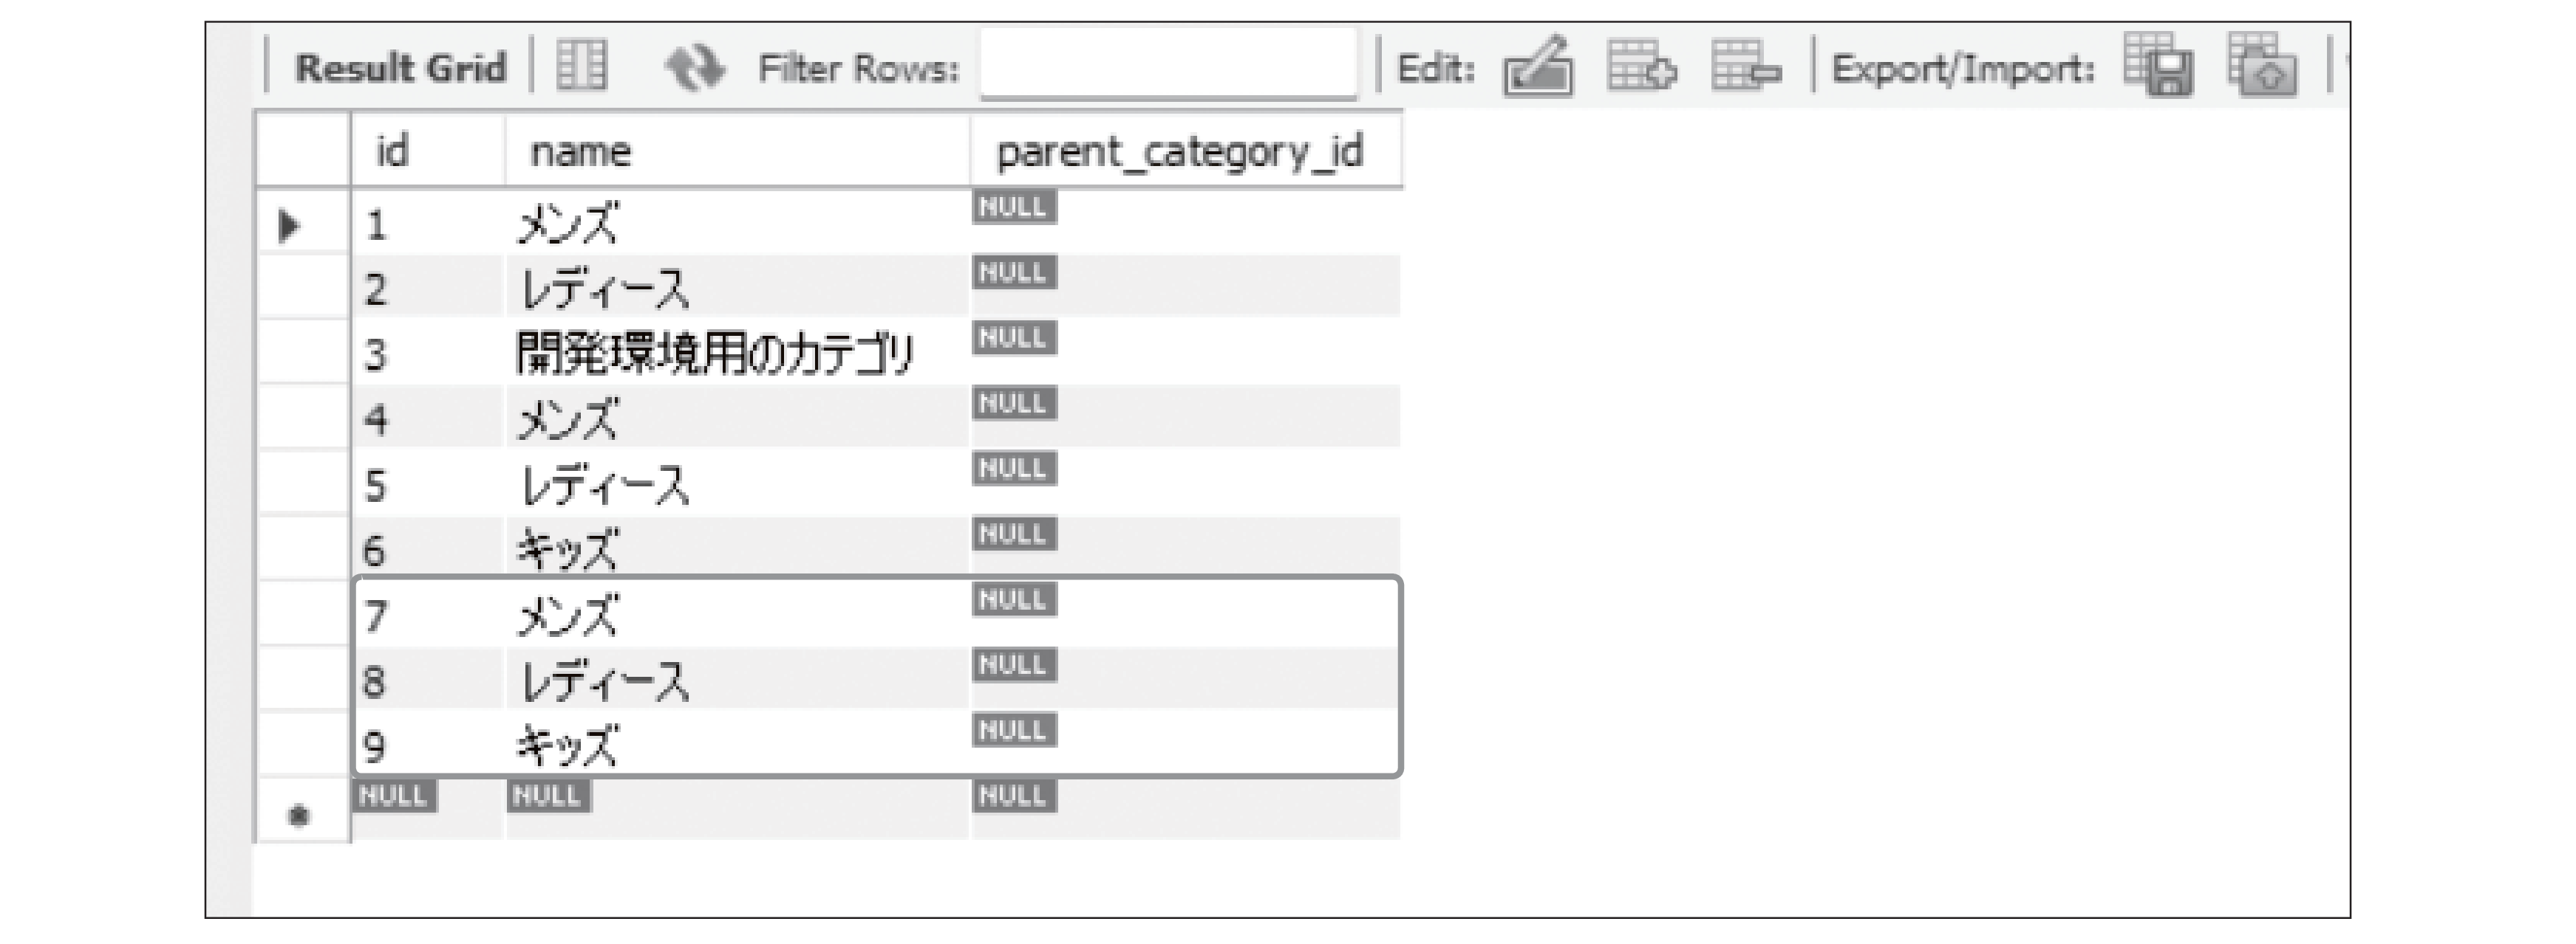Click the Result Grid label
Viewport: 2576px width, 944px height.
point(400,68)
